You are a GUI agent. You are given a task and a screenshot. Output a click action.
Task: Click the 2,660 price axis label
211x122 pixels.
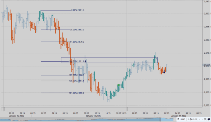tap(207, 92)
